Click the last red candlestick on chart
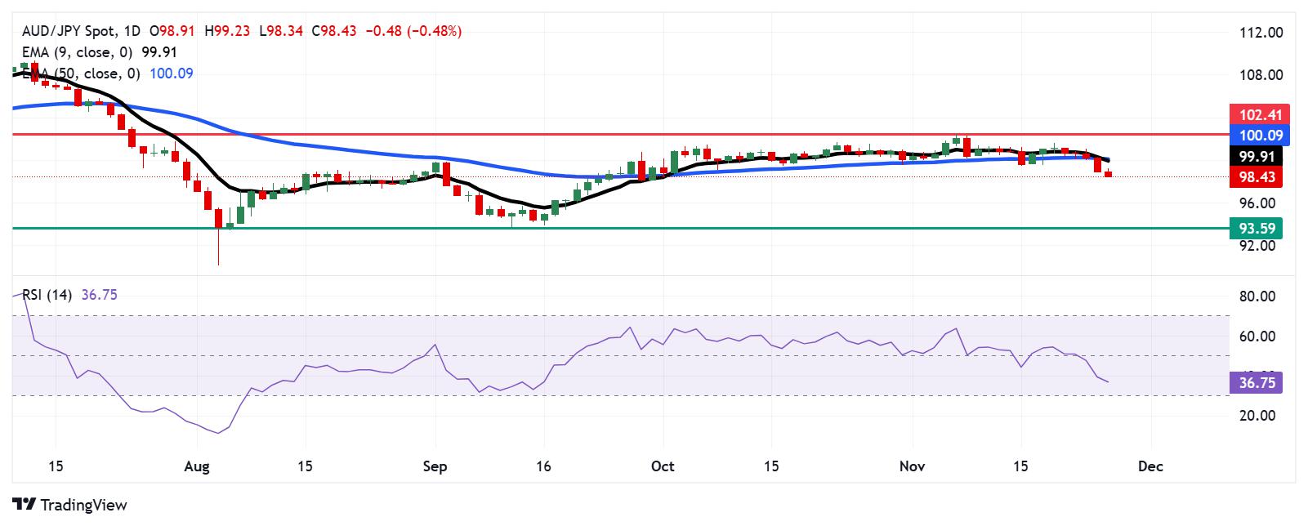 1108,173
